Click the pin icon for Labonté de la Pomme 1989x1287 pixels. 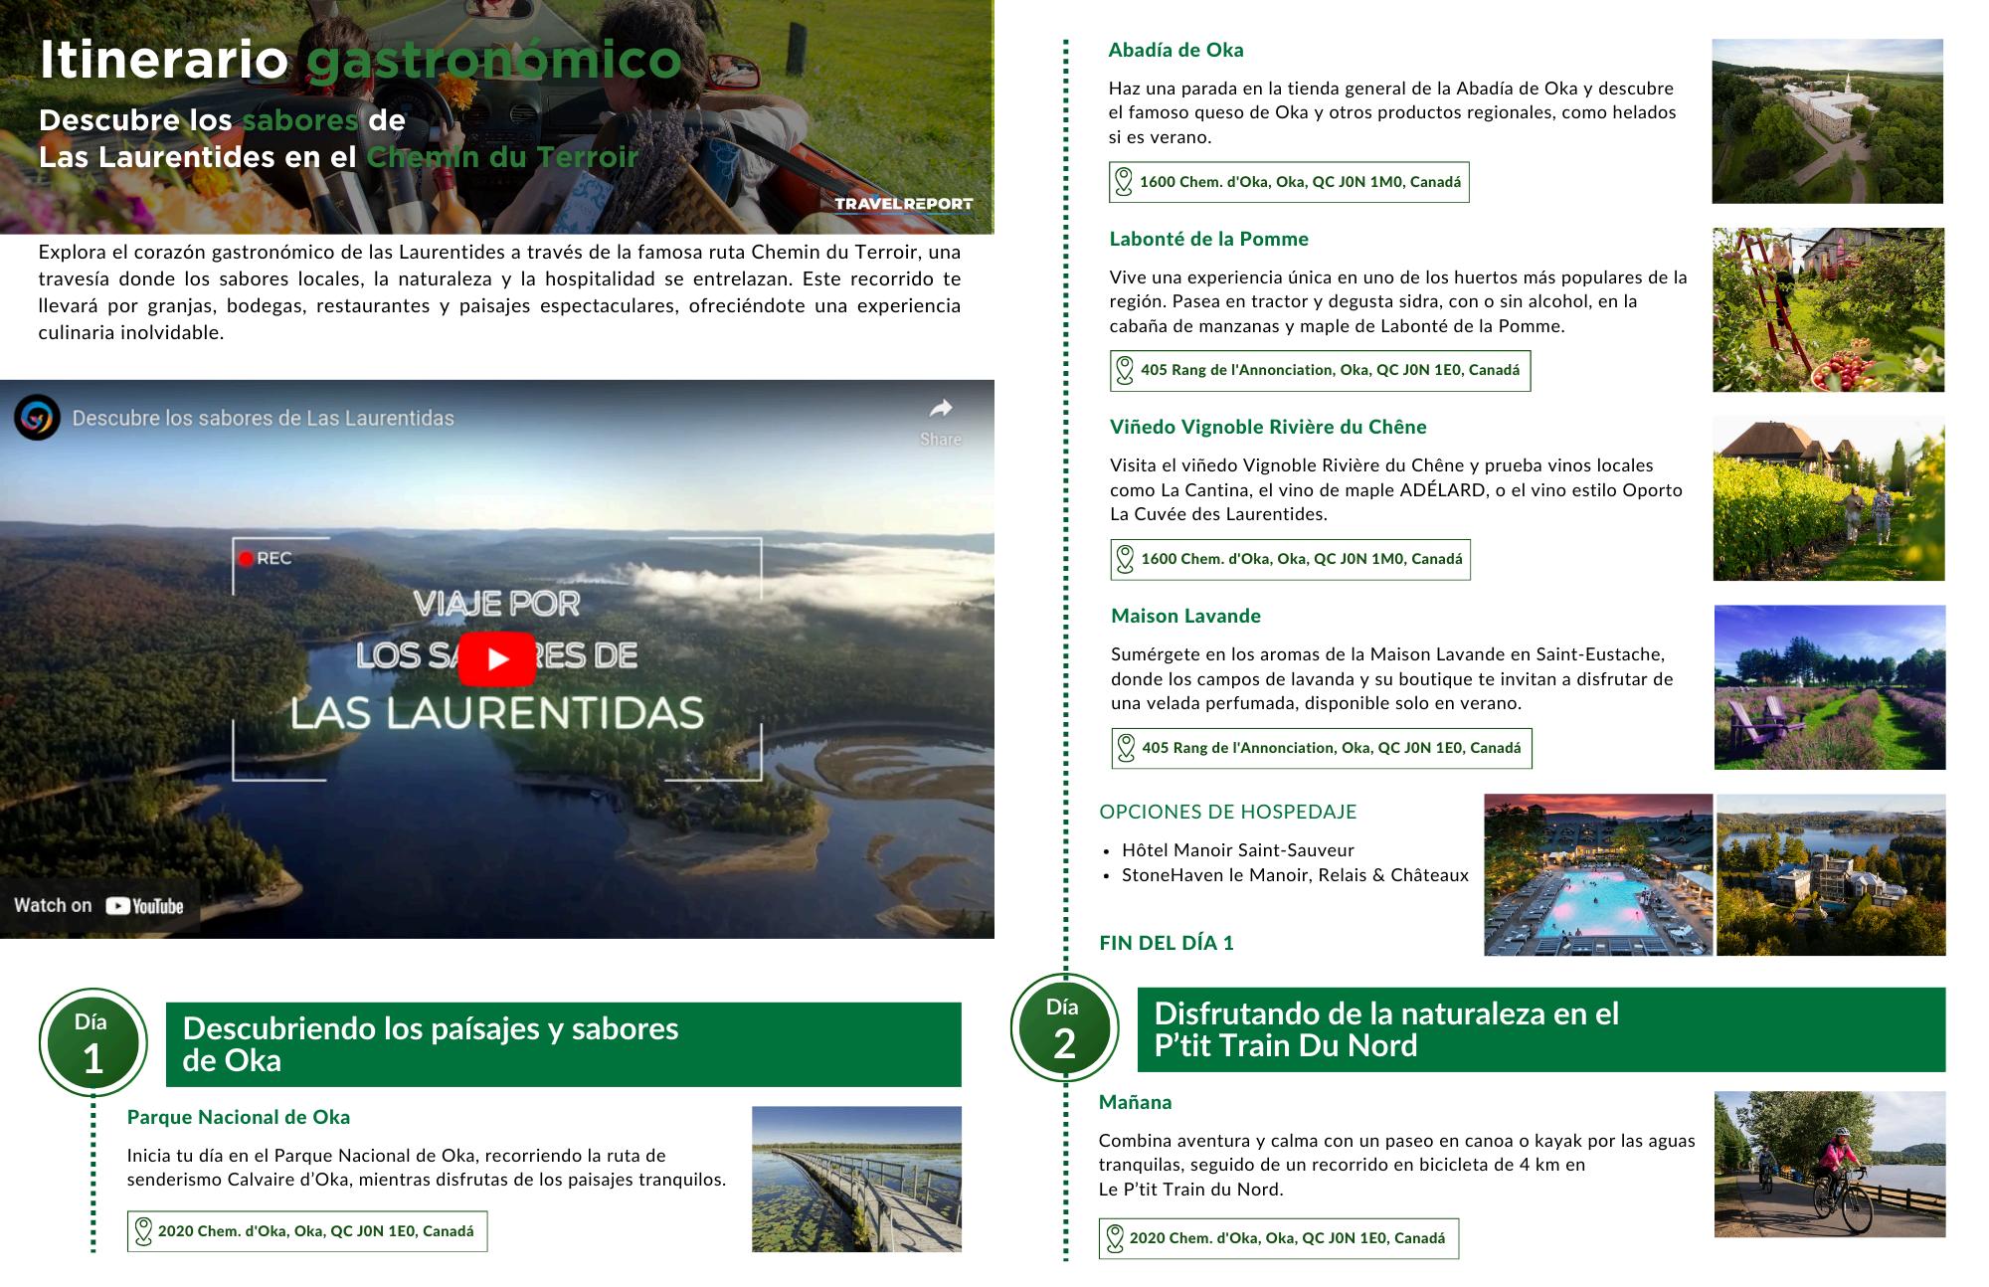(1125, 370)
